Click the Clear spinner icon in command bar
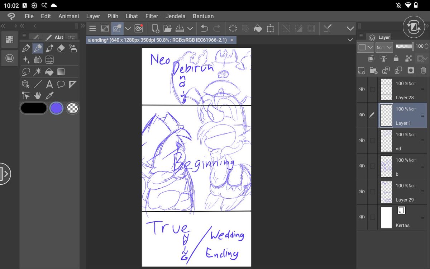The image size is (430, 269). point(233,28)
